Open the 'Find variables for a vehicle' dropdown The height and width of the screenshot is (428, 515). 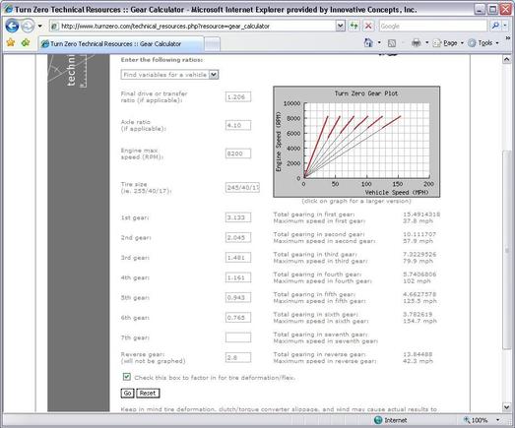169,75
